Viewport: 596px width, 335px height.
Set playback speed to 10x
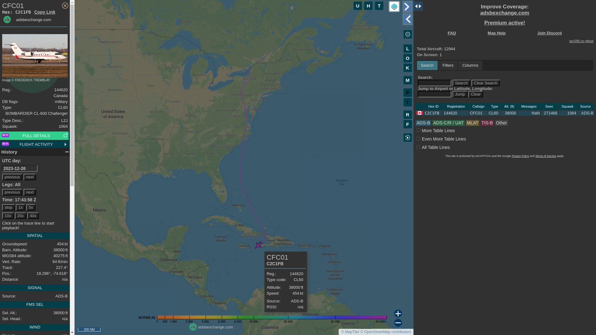8,216
